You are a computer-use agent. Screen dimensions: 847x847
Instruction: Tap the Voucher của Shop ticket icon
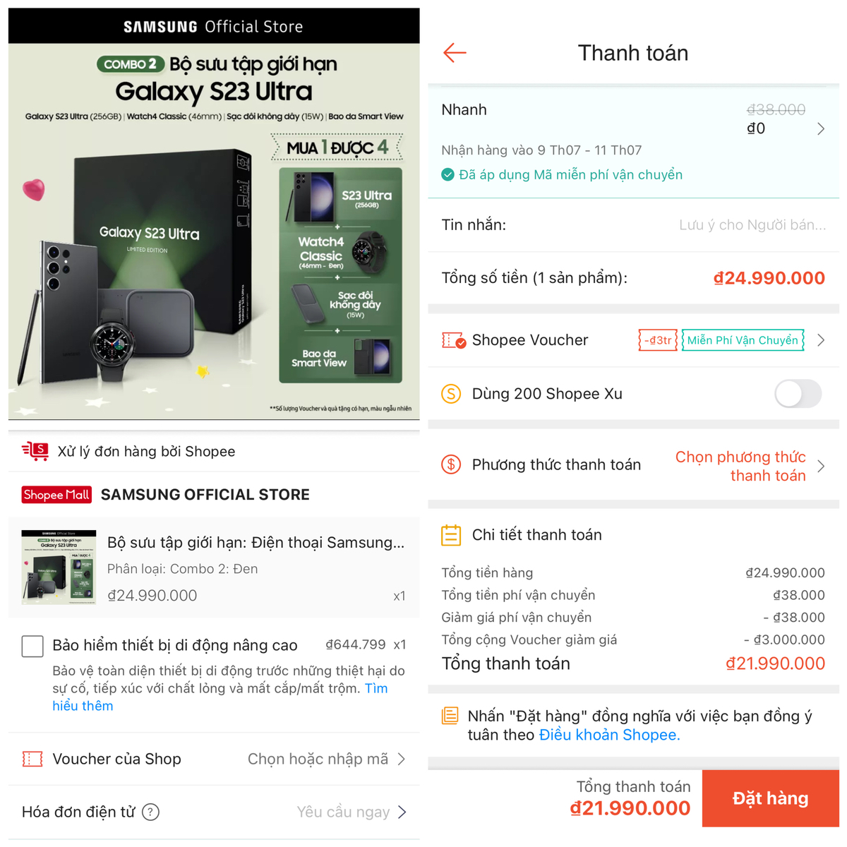tap(32, 759)
